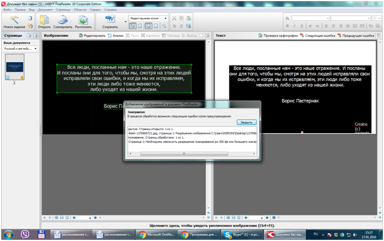
Task: Click Анализ in the image panel
Action: click(115, 36)
